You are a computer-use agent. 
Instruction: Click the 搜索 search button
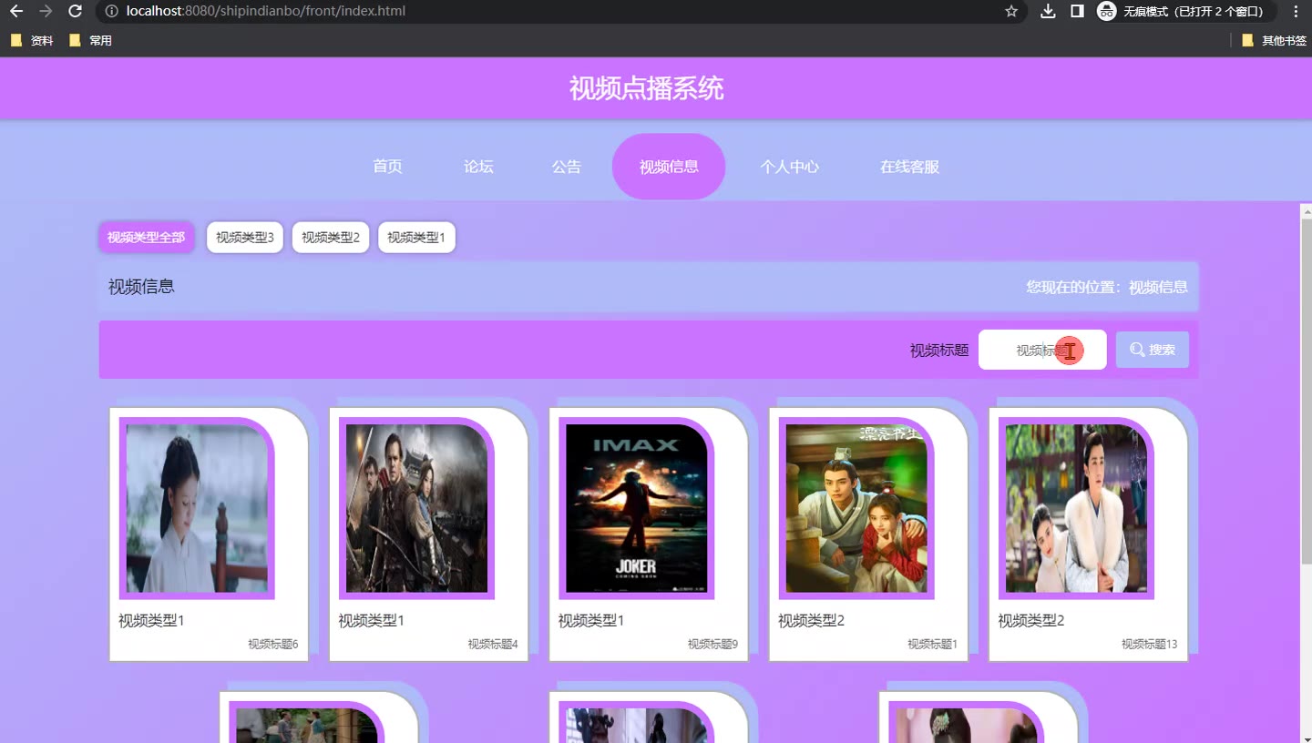click(1153, 350)
